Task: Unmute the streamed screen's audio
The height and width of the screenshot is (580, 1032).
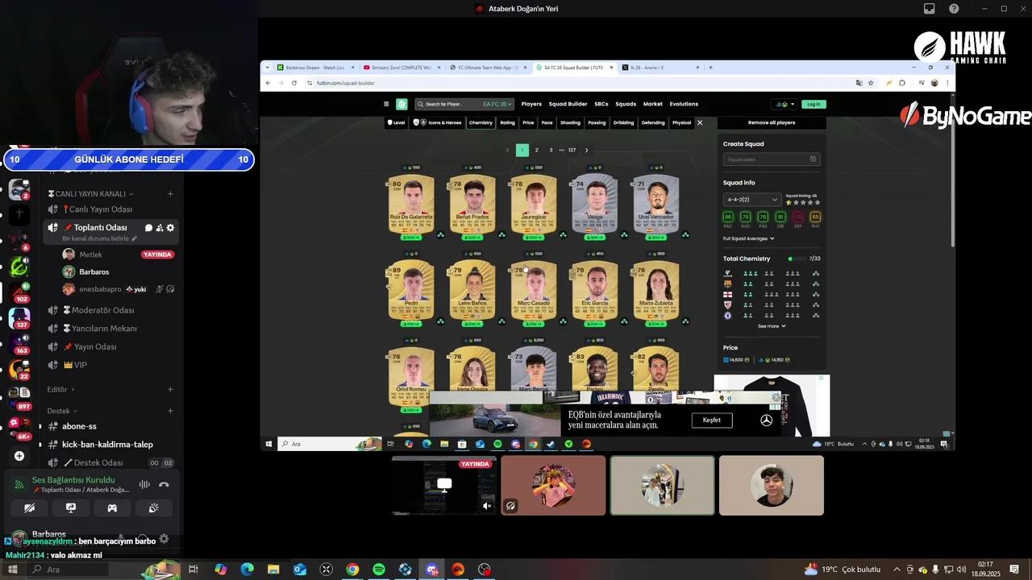Action: 487,506
